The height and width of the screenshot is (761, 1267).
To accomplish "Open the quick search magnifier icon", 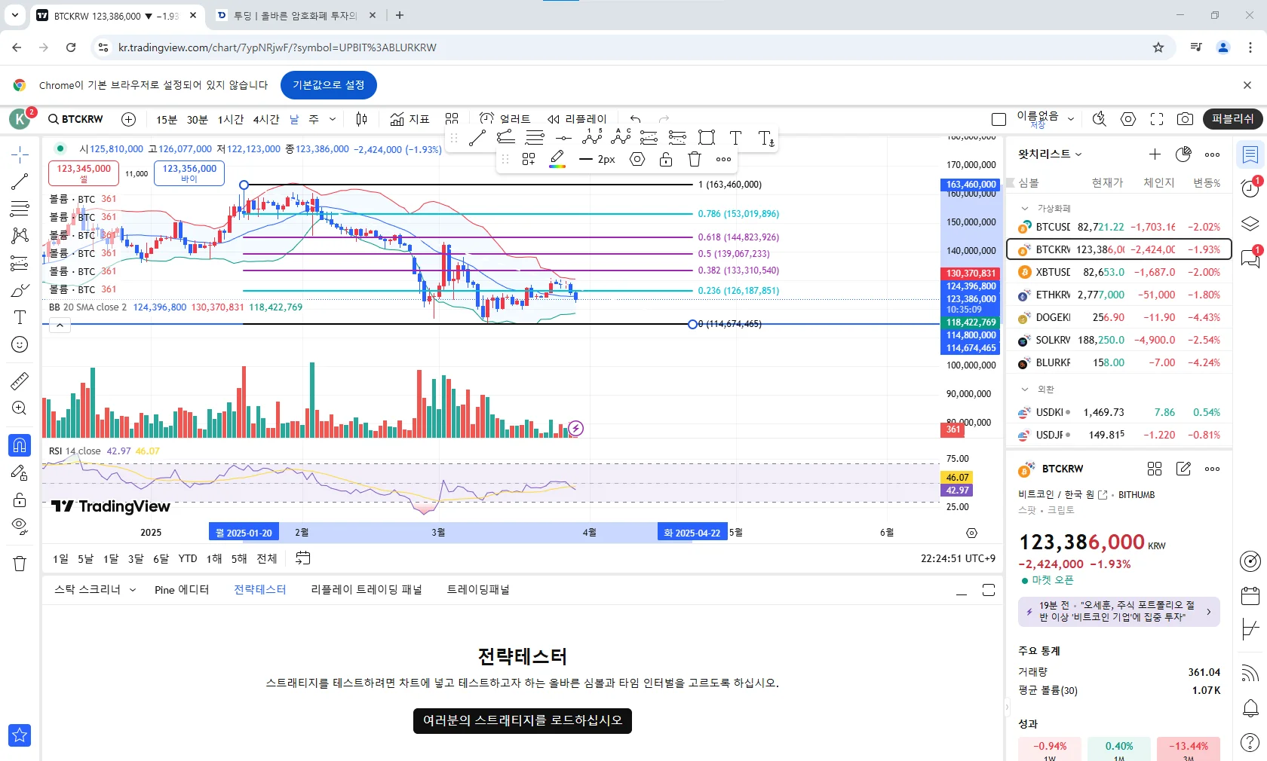I will [1100, 119].
